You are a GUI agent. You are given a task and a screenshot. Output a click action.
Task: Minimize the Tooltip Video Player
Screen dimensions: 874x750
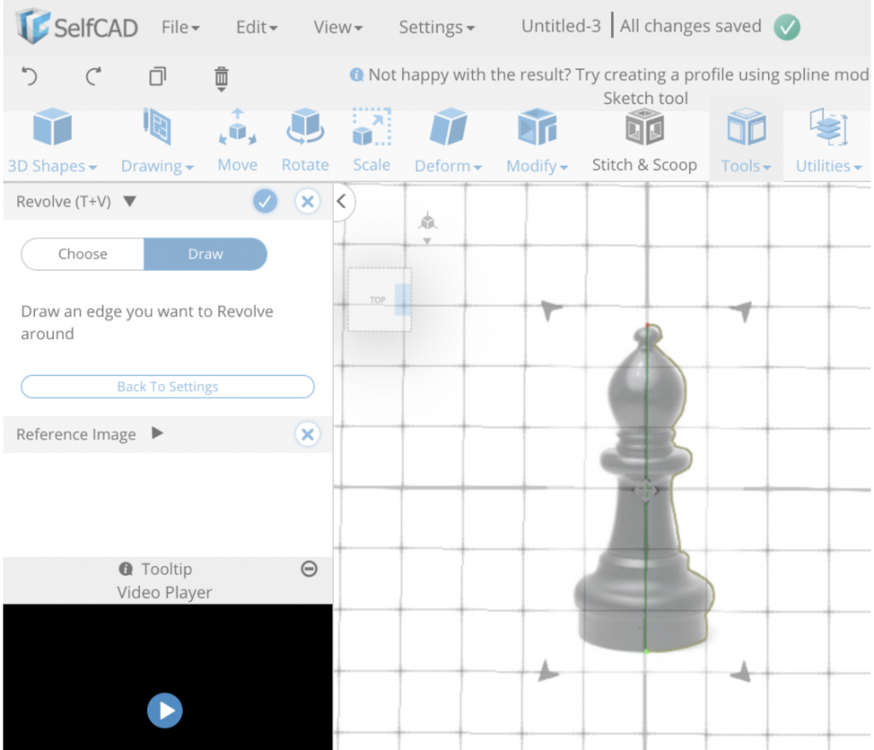tap(309, 569)
